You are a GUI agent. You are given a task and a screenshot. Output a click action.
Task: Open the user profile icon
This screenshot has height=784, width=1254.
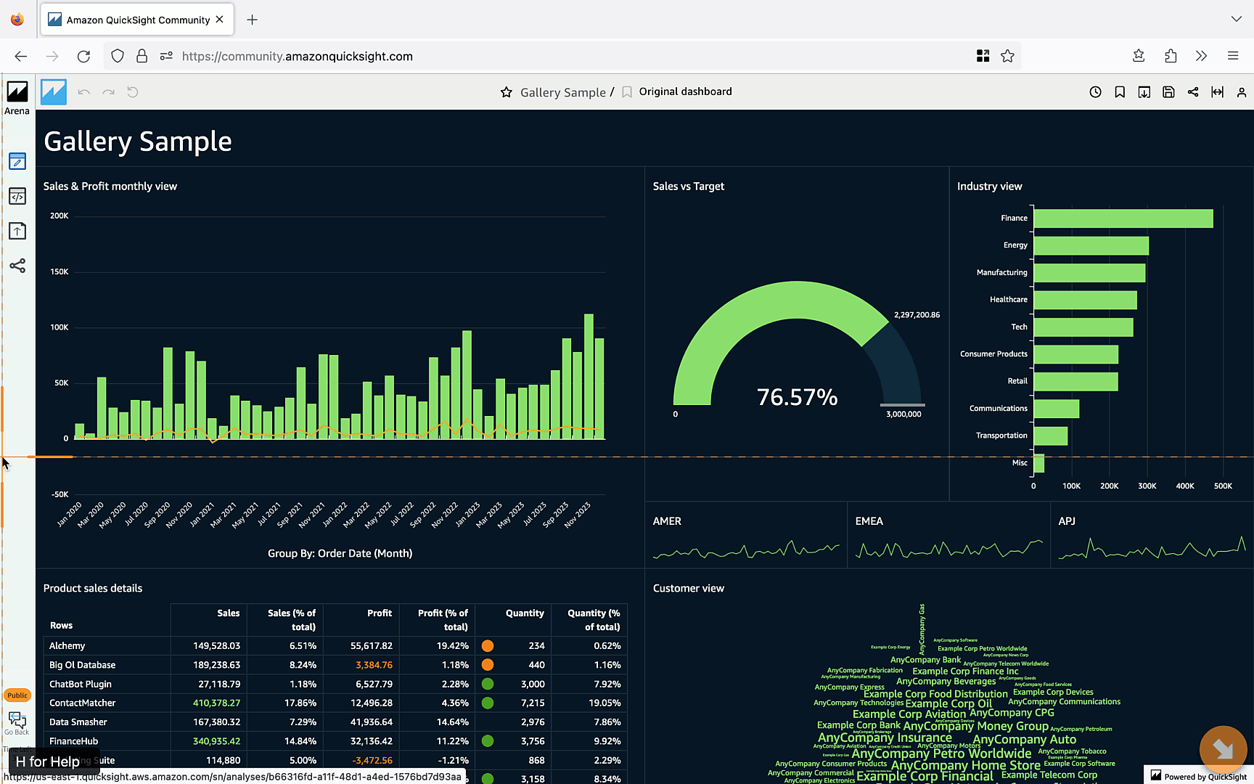pos(1242,92)
